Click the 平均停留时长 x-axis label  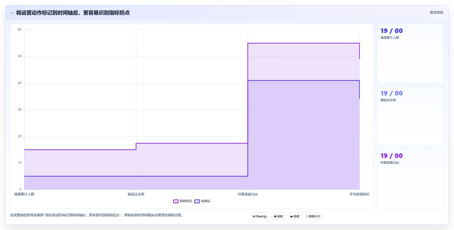(x=360, y=194)
